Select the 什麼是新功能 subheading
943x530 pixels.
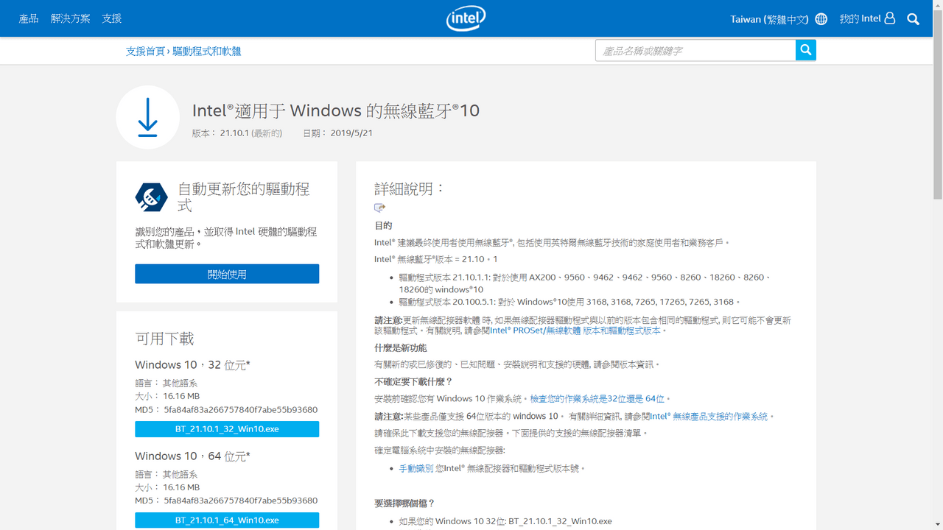click(x=401, y=347)
